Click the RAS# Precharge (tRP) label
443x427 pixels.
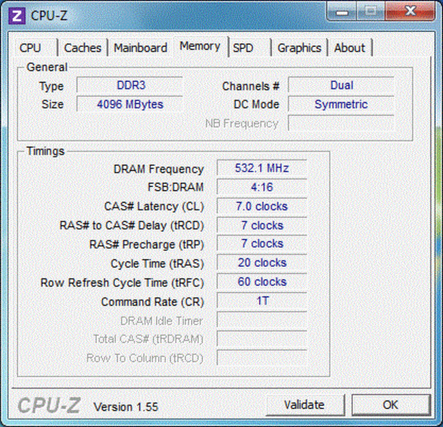[147, 245]
